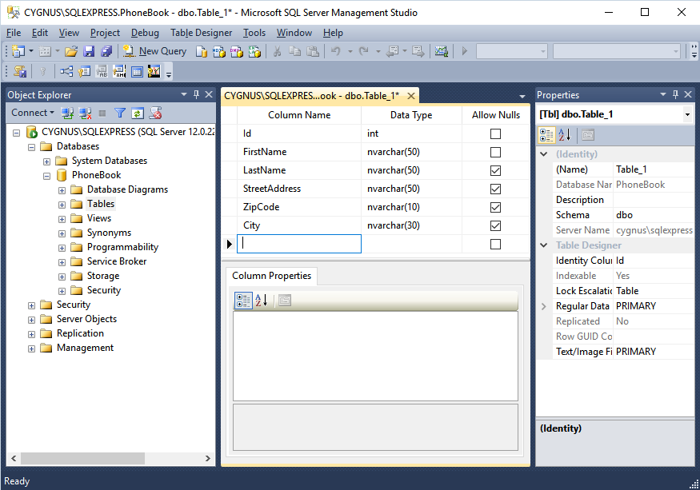Click the empty Column Name input cell
Viewport: 700px width, 490px height.
pyautogui.click(x=299, y=244)
